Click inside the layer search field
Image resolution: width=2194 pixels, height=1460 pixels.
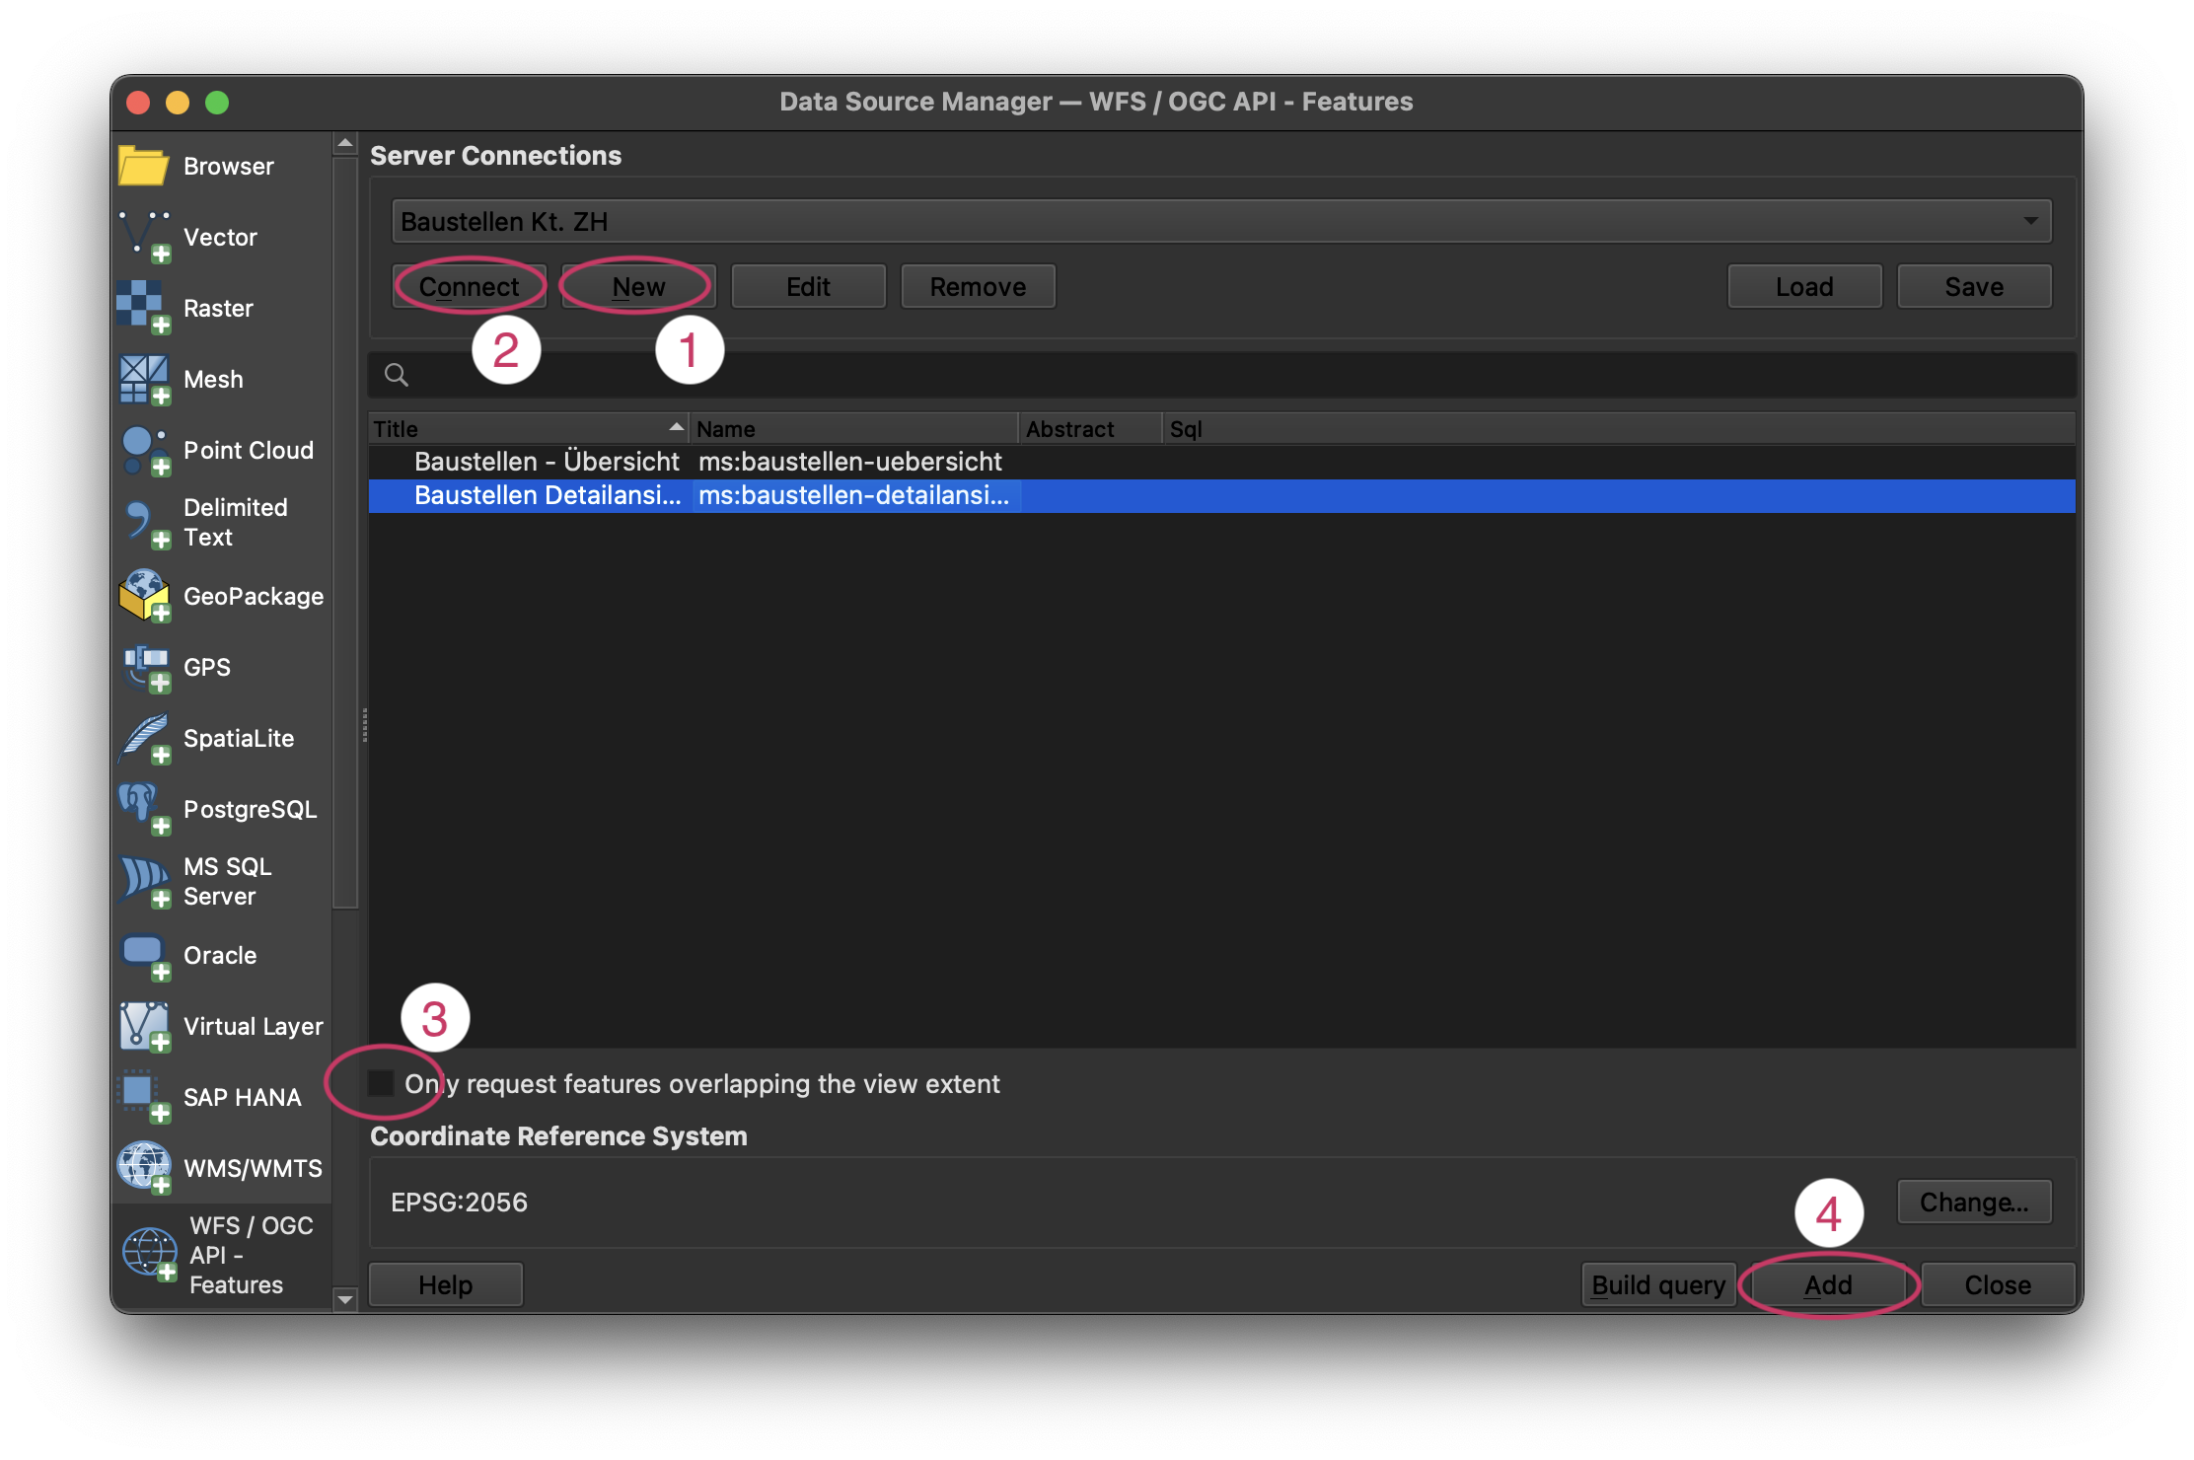pyautogui.click(x=789, y=375)
